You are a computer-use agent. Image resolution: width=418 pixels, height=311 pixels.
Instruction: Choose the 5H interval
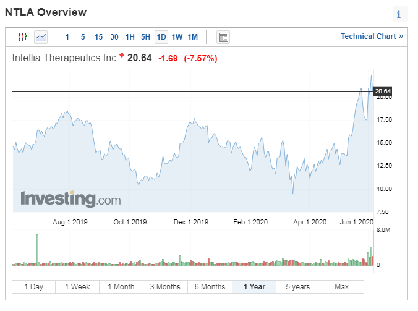(x=145, y=36)
